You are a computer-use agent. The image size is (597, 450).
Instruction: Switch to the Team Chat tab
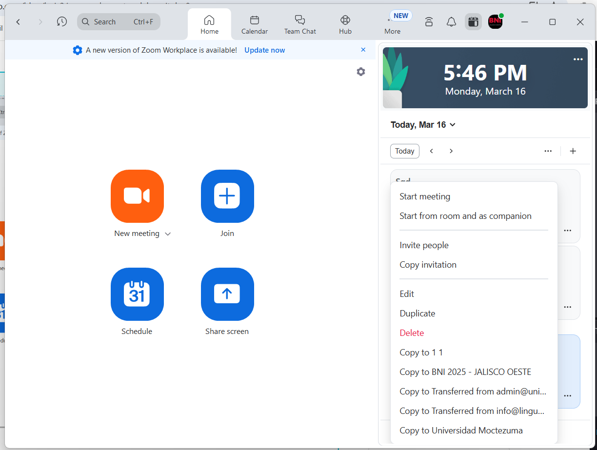(x=300, y=24)
